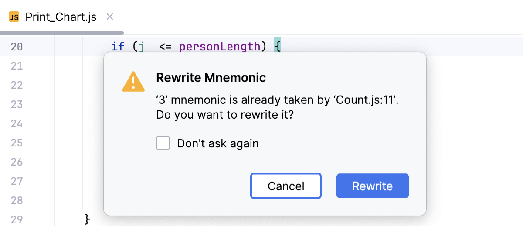Switch to the Print_Chart.js tab
The image size is (523, 226).
[61, 17]
